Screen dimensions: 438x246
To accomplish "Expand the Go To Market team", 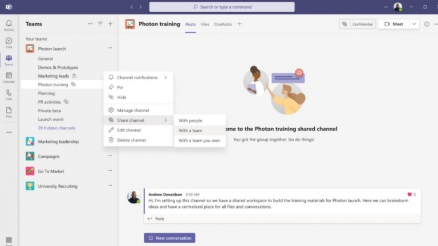I will (51, 171).
